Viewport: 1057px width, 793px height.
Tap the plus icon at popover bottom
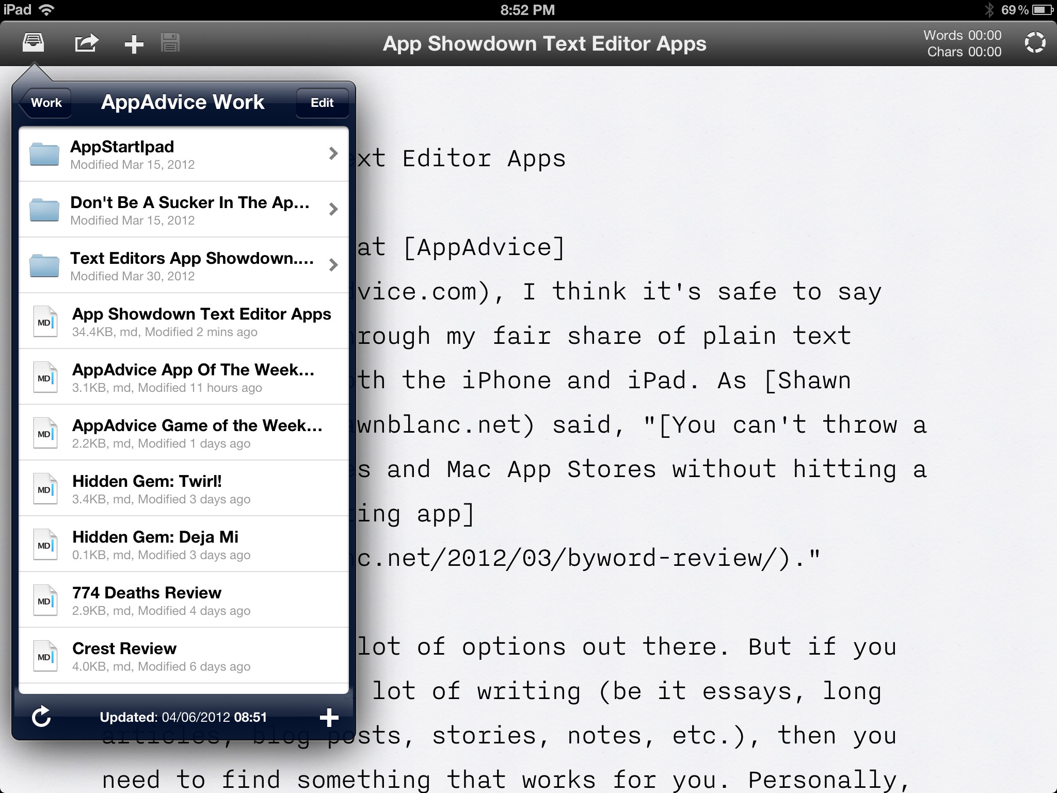(330, 717)
